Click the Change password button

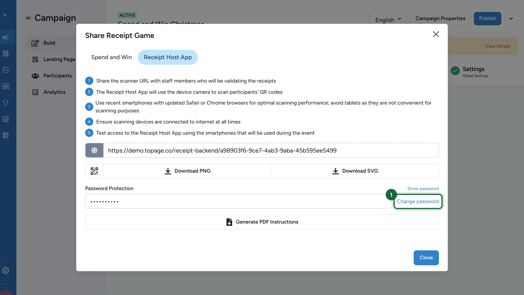[x=418, y=201]
